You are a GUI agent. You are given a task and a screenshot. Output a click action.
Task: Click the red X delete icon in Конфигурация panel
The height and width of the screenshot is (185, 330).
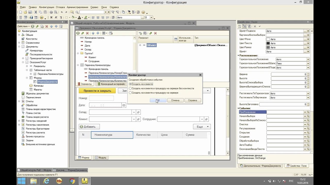[47, 26]
